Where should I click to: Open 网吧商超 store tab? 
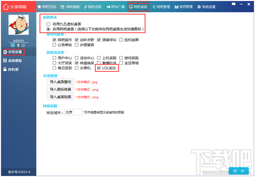[70, 7]
